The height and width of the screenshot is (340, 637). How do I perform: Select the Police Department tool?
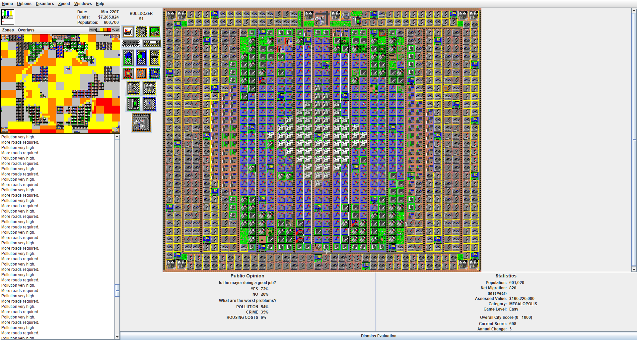pyautogui.click(x=155, y=73)
